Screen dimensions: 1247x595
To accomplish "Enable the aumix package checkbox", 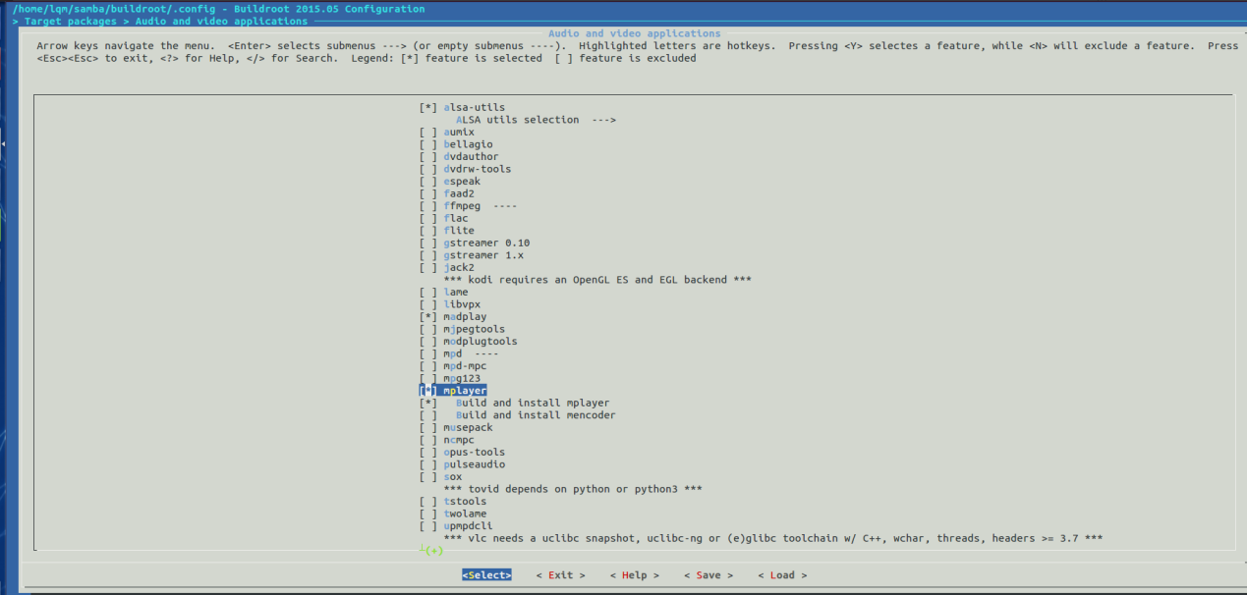I will point(427,132).
